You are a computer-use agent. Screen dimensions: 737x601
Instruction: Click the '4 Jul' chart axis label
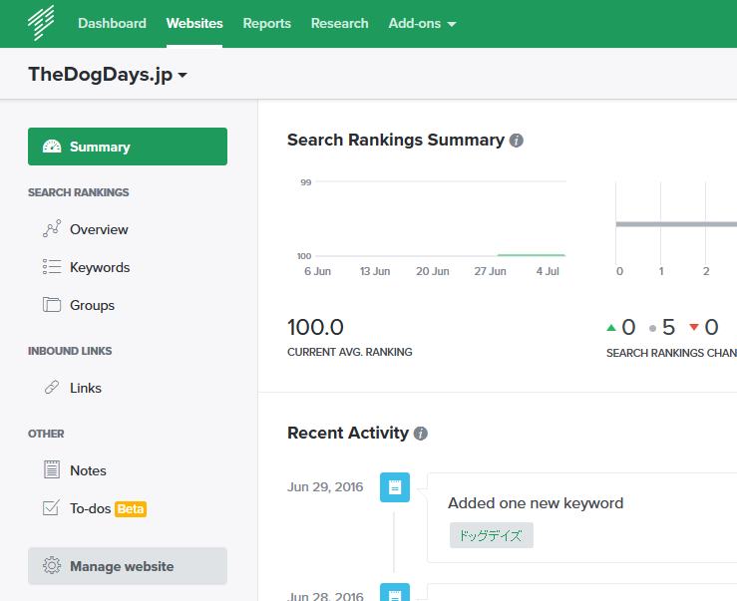[548, 272]
